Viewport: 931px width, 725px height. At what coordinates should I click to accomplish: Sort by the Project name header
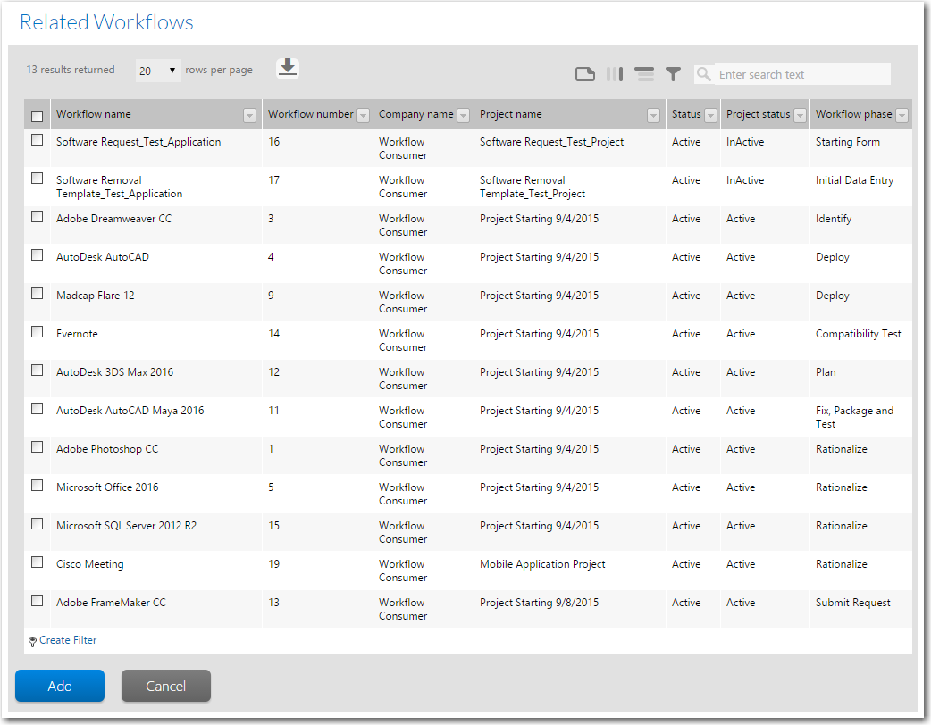point(511,114)
